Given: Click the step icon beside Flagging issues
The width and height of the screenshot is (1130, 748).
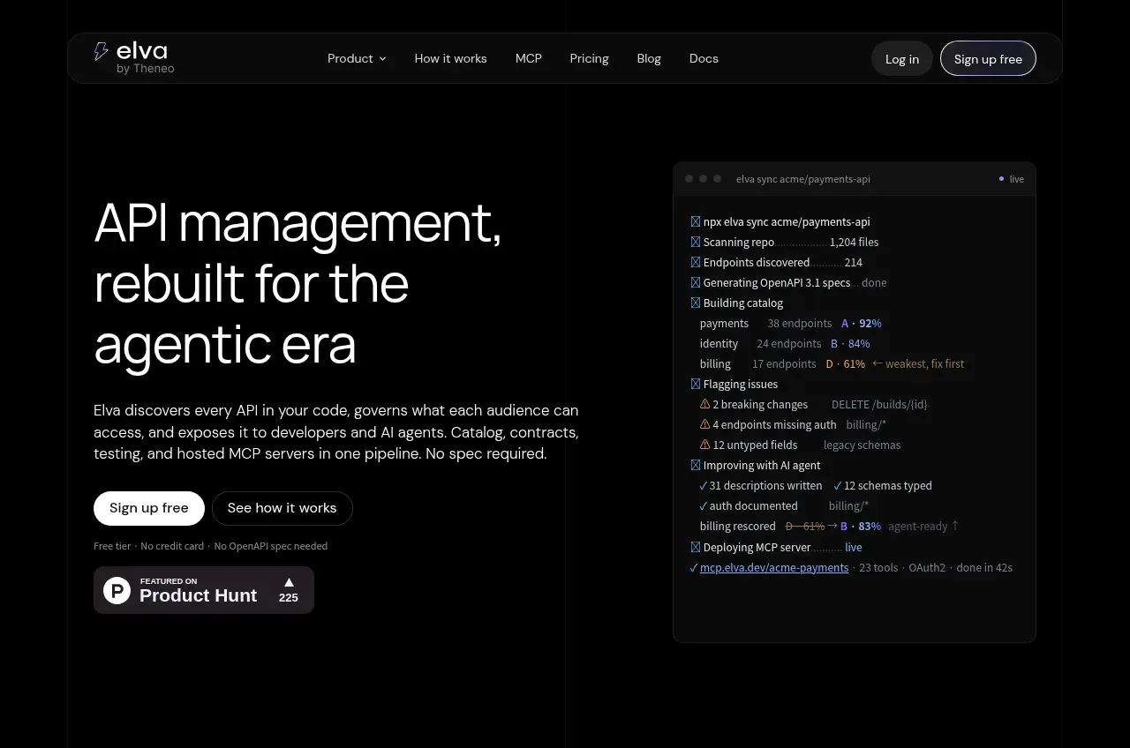Looking at the screenshot, I should point(696,384).
